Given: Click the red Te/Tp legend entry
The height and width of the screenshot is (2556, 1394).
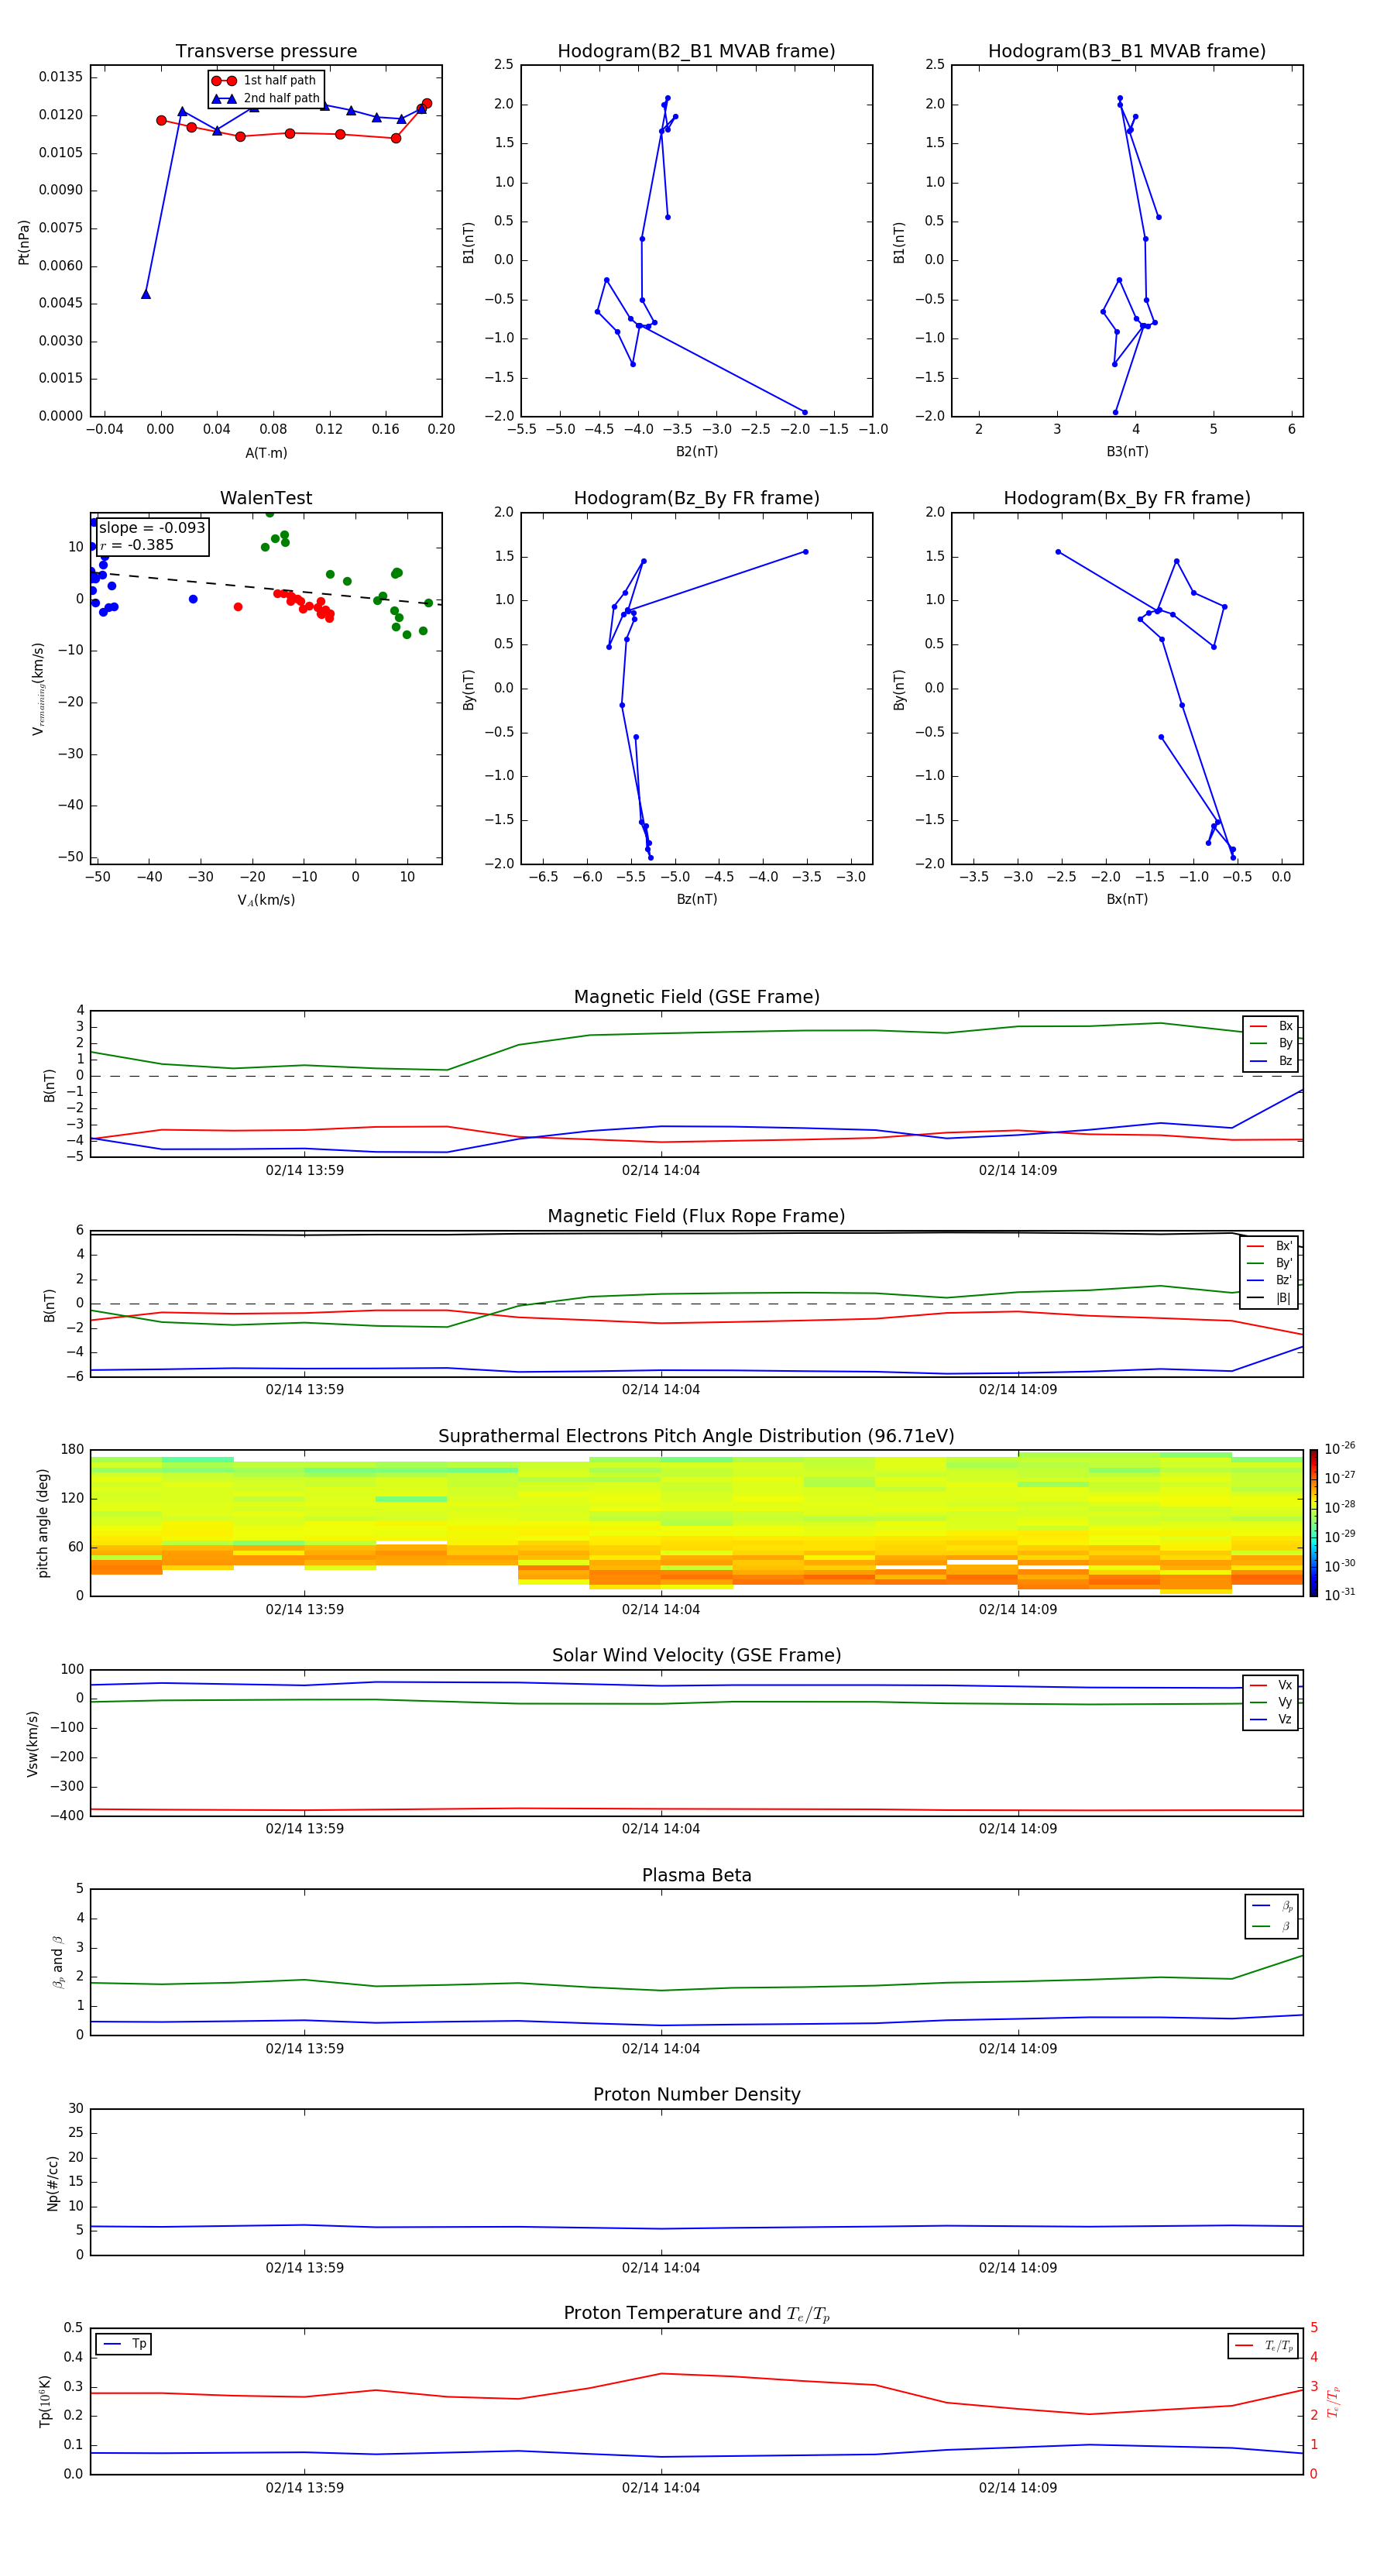Looking at the screenshot, I should [x=1263, y=2345].
